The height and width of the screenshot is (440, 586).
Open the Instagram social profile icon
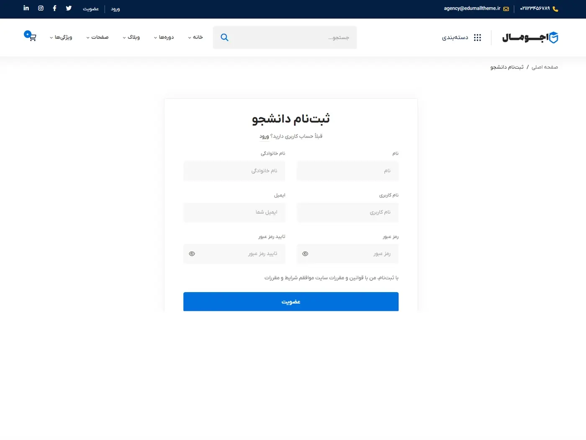(40, 8)
